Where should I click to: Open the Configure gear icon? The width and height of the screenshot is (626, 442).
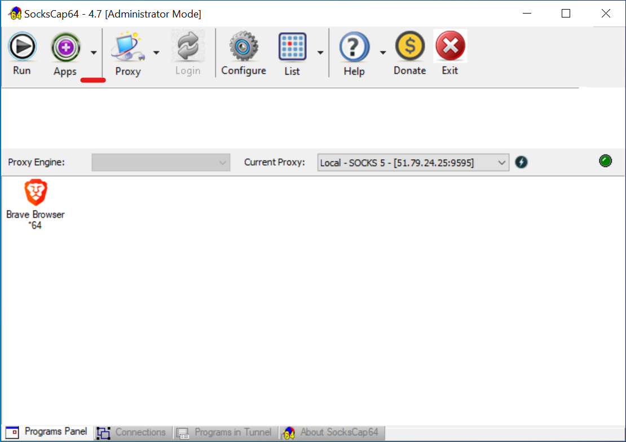pyautogui.click(x=244, y=47)
